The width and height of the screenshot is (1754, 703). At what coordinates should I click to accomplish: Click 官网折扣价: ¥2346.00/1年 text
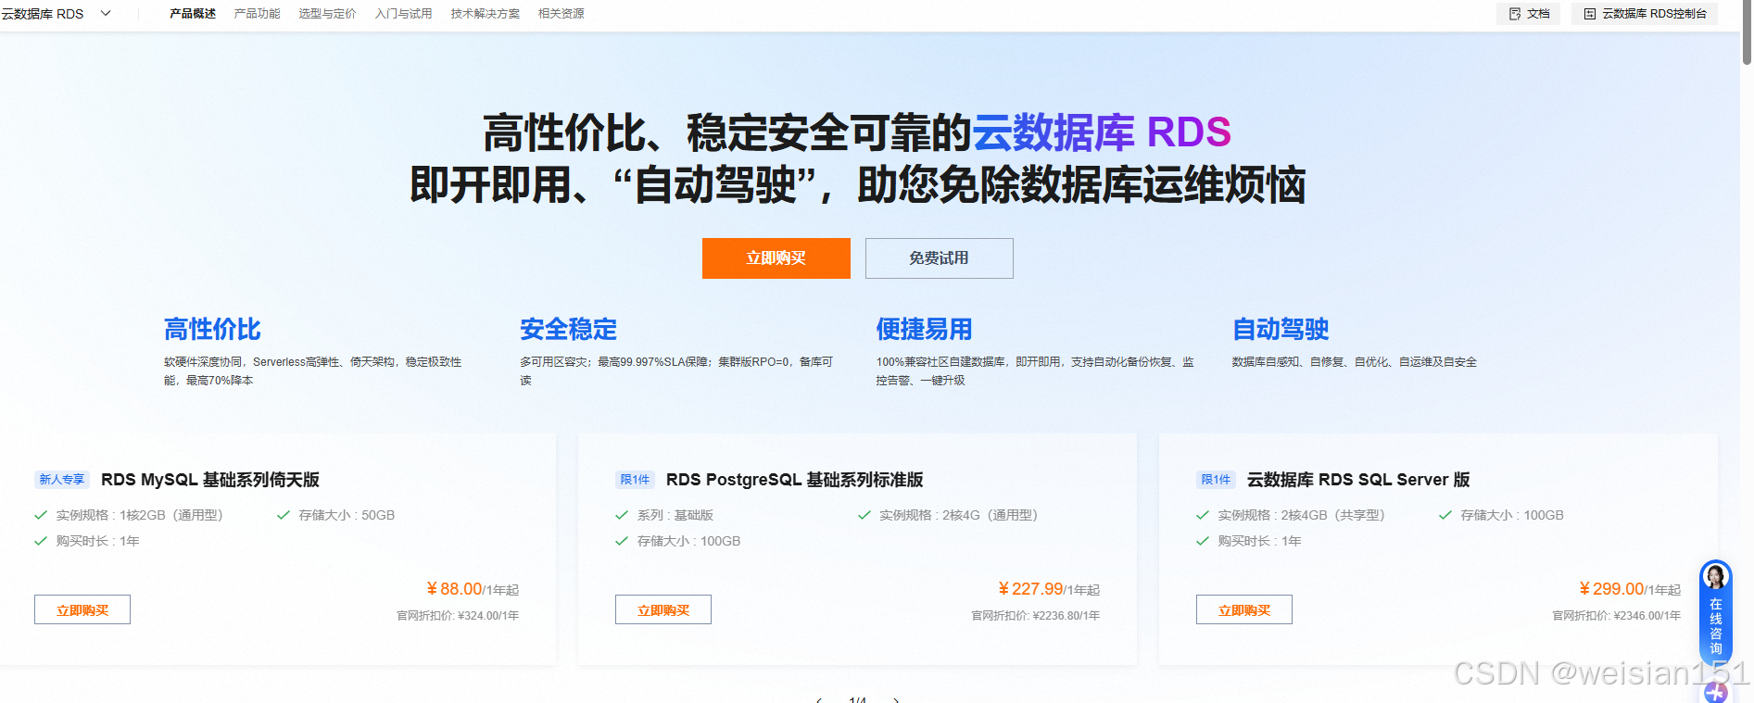coord(1616,616)
